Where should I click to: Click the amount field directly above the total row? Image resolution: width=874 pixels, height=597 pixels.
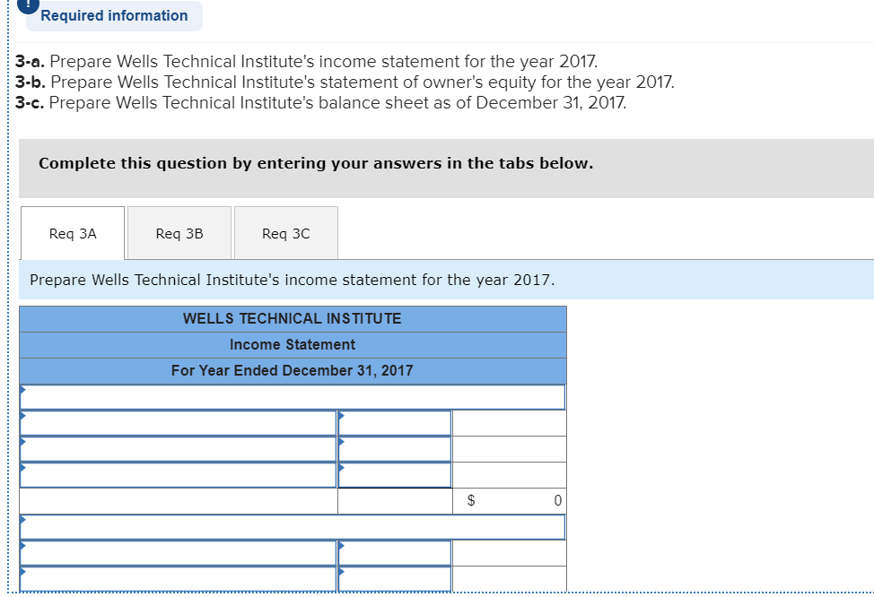click(x=395, y=475)
